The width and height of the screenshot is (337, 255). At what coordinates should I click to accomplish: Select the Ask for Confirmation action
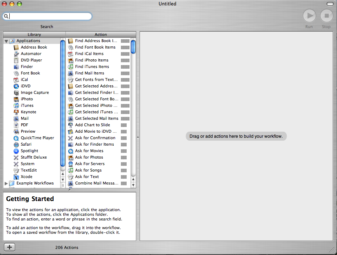pos(99,138)
